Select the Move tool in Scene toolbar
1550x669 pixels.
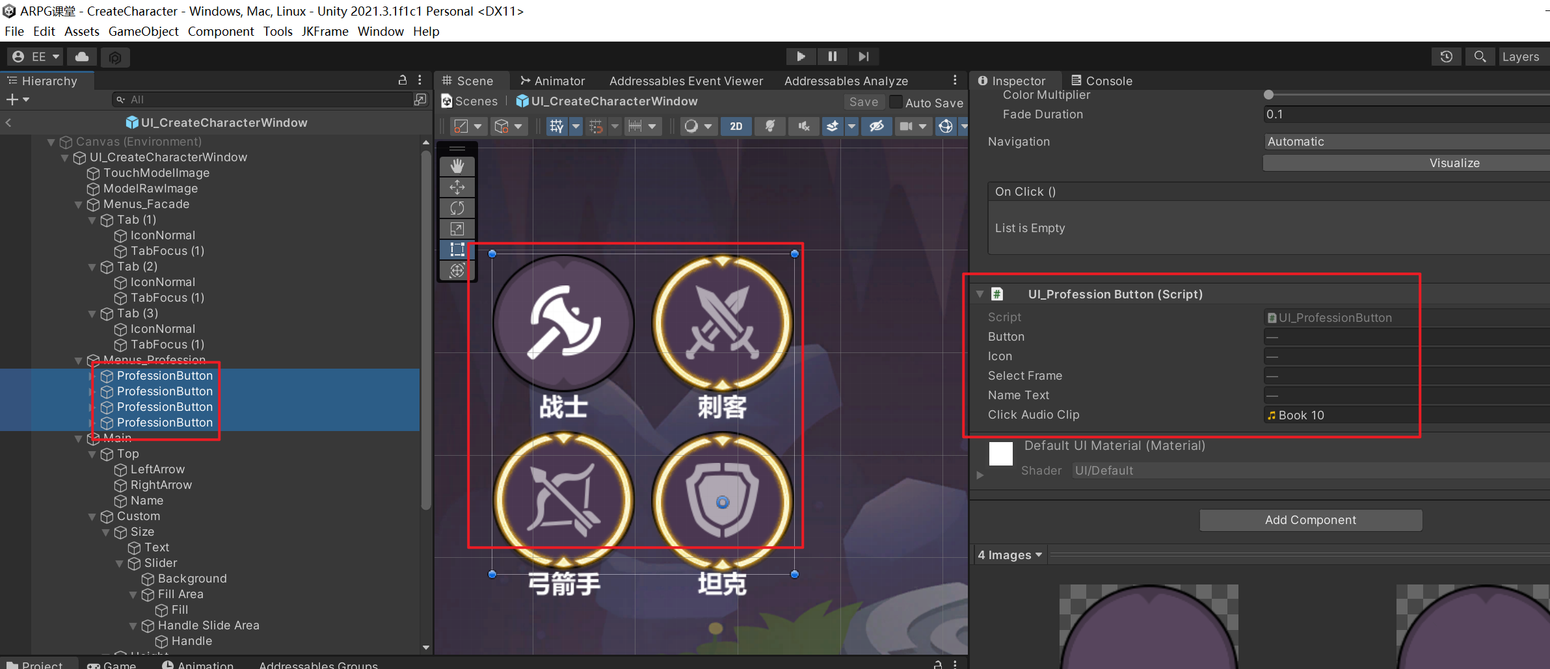(457, 187)
